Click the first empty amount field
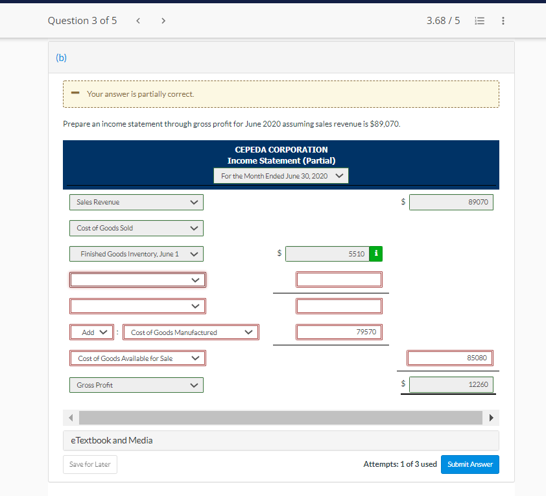Screen dimensions: 546x496 click(339, 280)
